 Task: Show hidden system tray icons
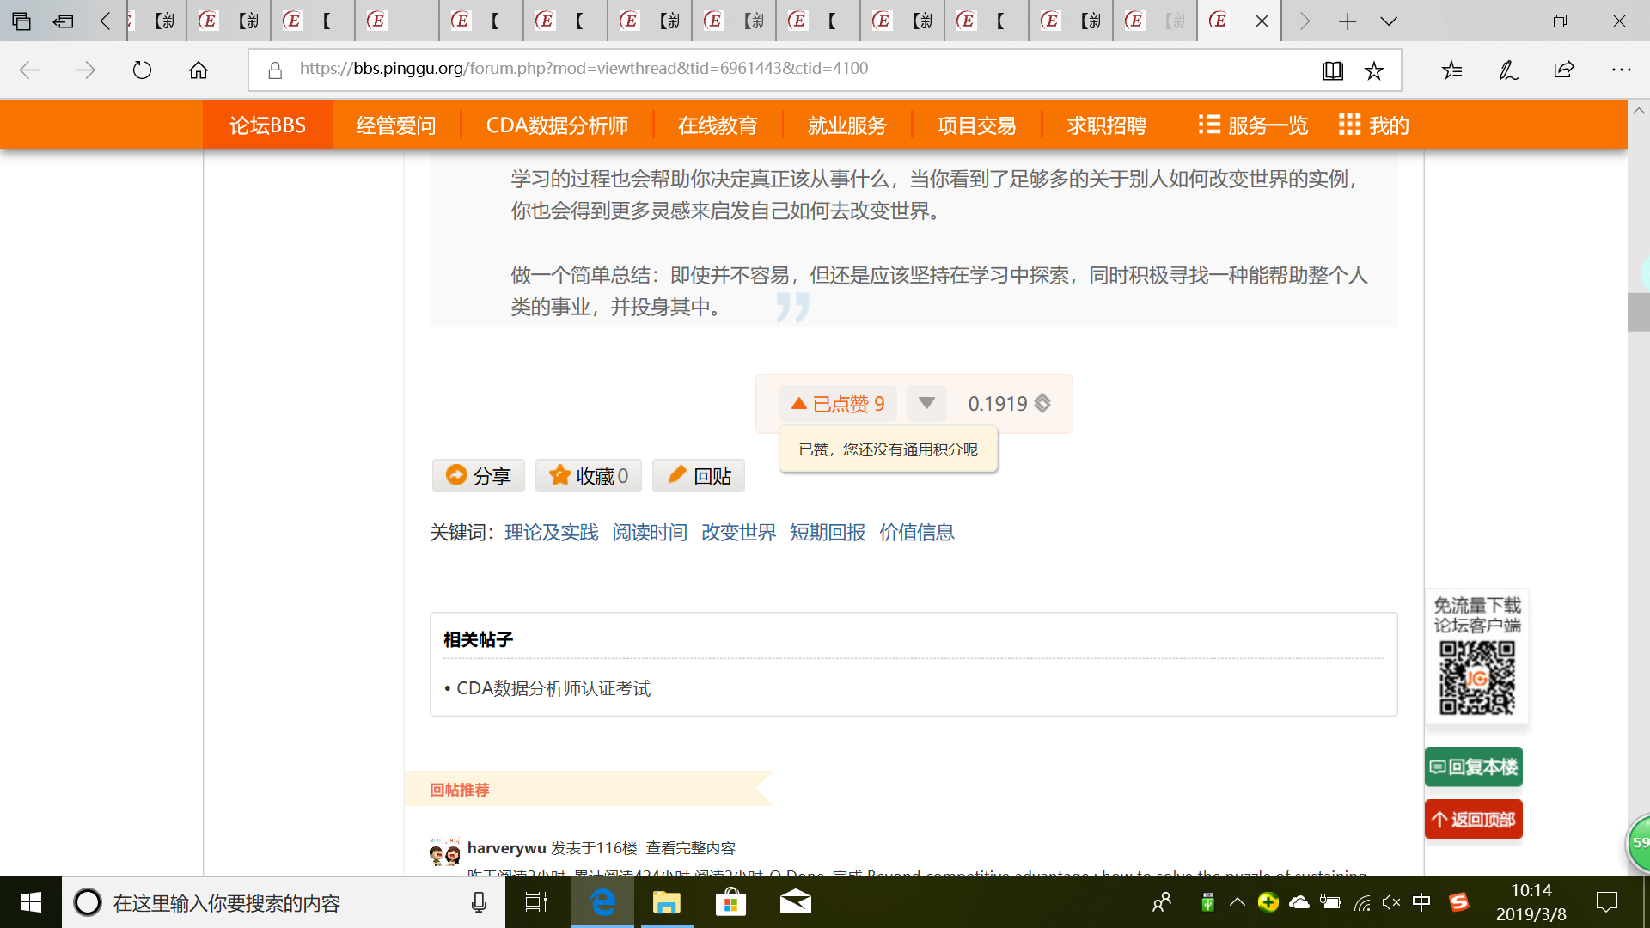coord(1237,902)
